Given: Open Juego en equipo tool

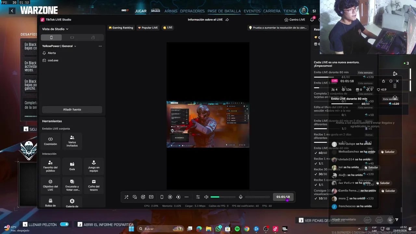Looking at the screenshot, I should 94,166.
